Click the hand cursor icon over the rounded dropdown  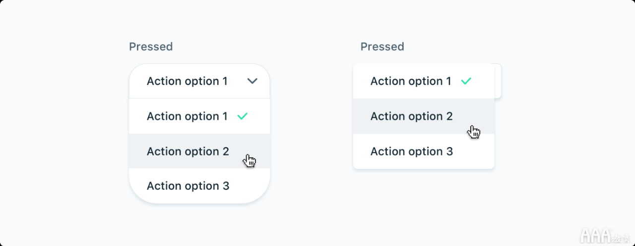point(250,161)
